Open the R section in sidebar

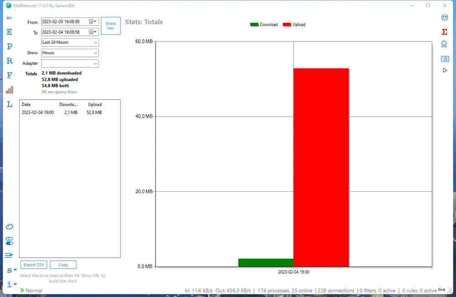(9, 61)
